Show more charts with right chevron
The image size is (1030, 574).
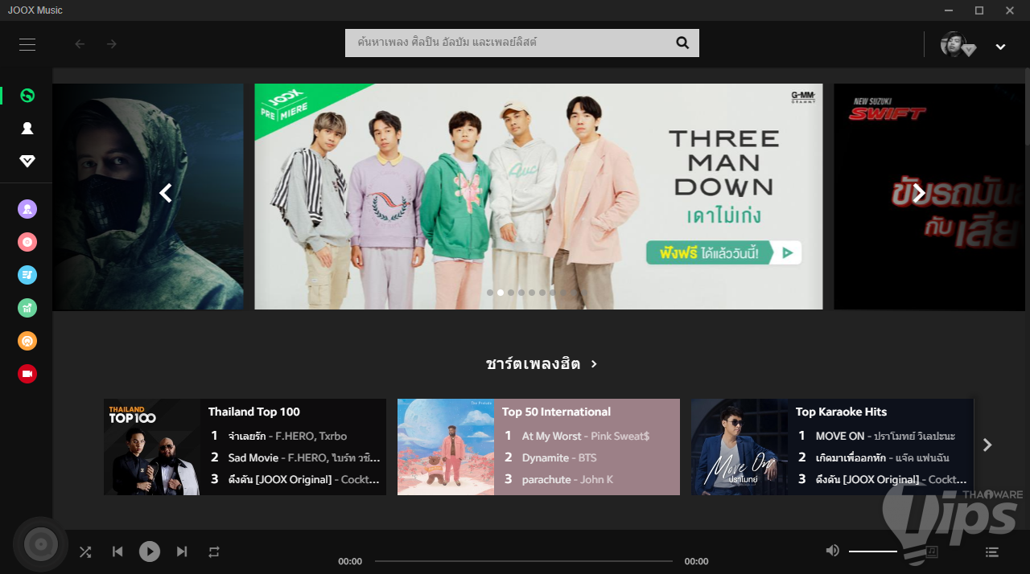[x=987, y=445]
